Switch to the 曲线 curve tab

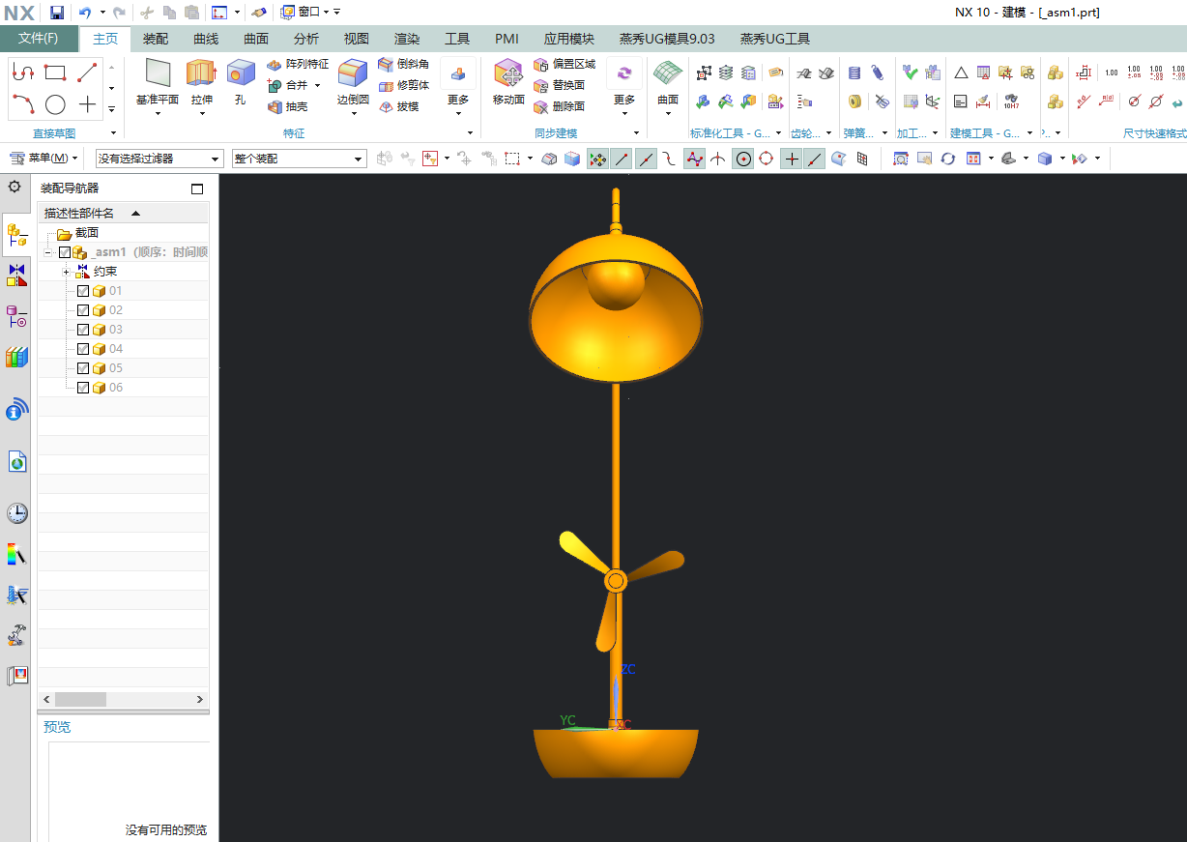(x=206, y=39)
